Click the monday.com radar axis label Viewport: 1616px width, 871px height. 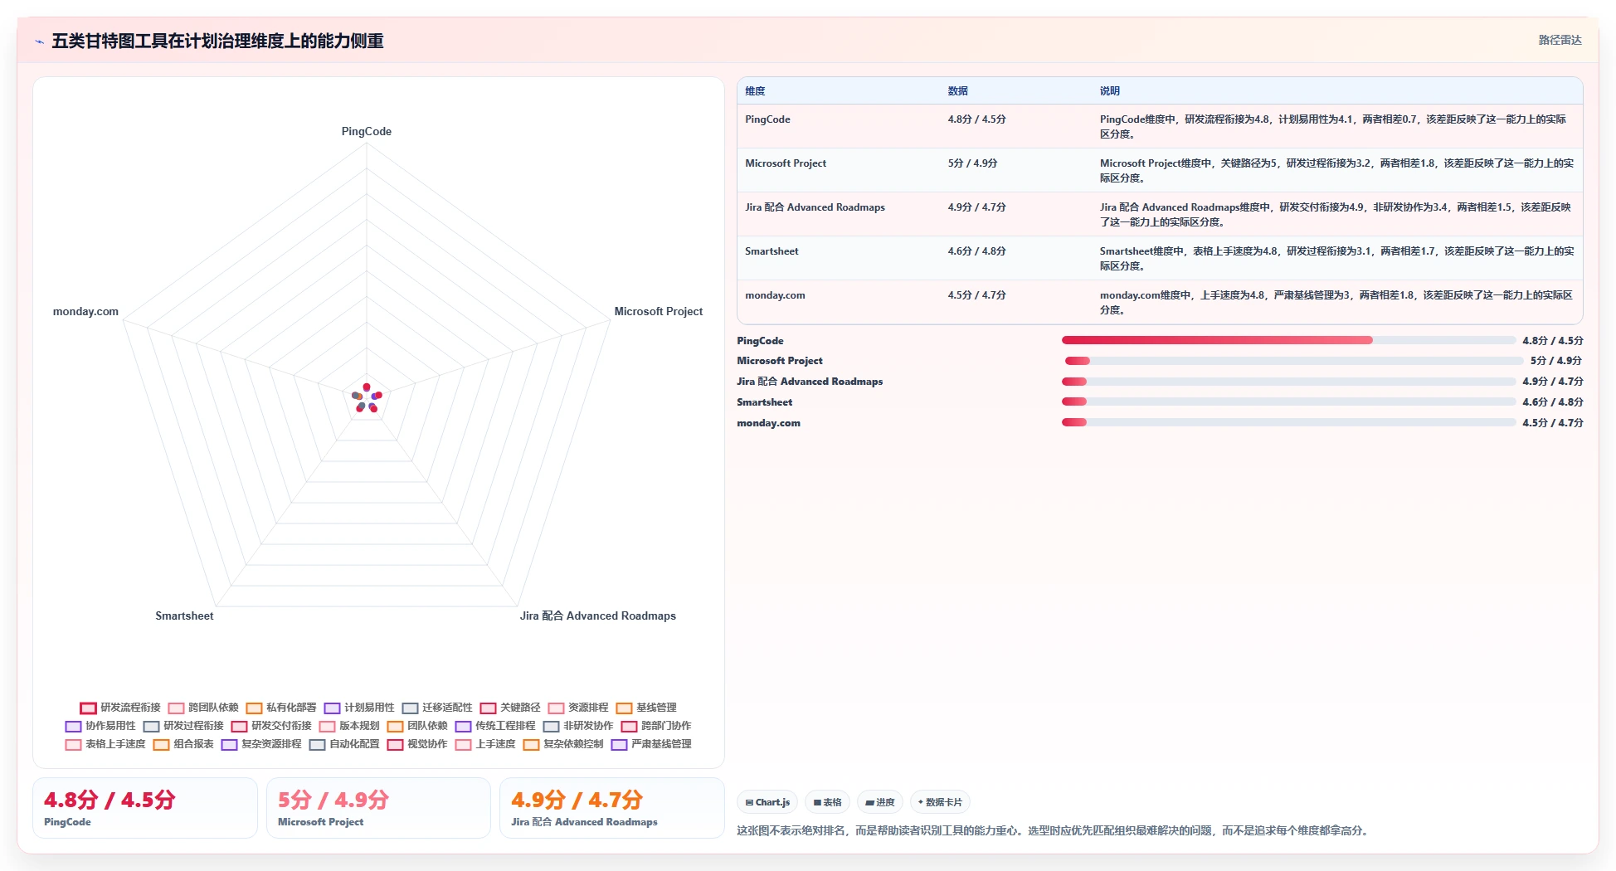click(x=85, y=312)
